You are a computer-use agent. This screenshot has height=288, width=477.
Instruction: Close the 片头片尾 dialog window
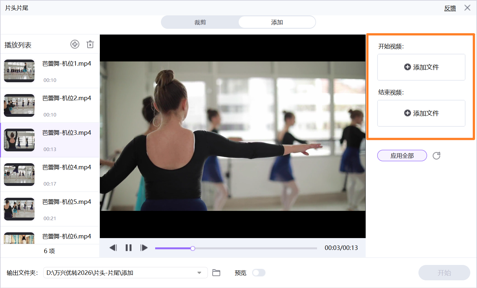(467, 8)
